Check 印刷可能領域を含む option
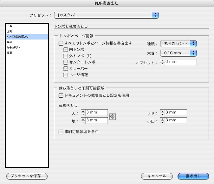214x184 pixels. pos(61,132)
